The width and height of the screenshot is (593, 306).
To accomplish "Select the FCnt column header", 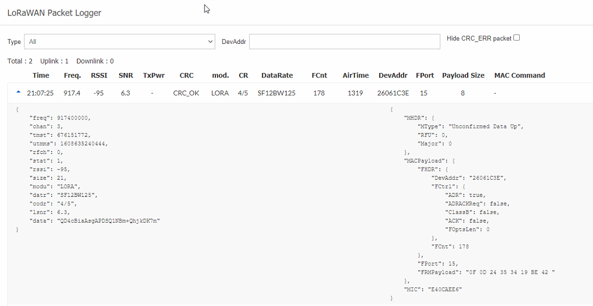I will tap(319, 76).
